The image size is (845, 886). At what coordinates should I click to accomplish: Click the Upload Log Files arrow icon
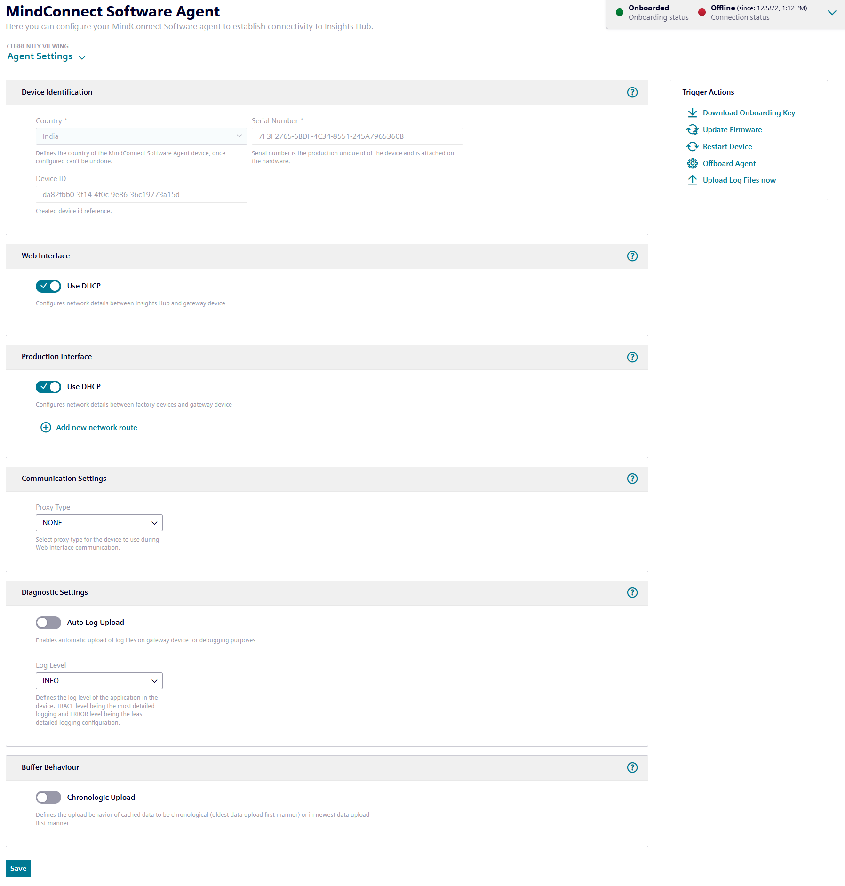[x=692, y=180]
